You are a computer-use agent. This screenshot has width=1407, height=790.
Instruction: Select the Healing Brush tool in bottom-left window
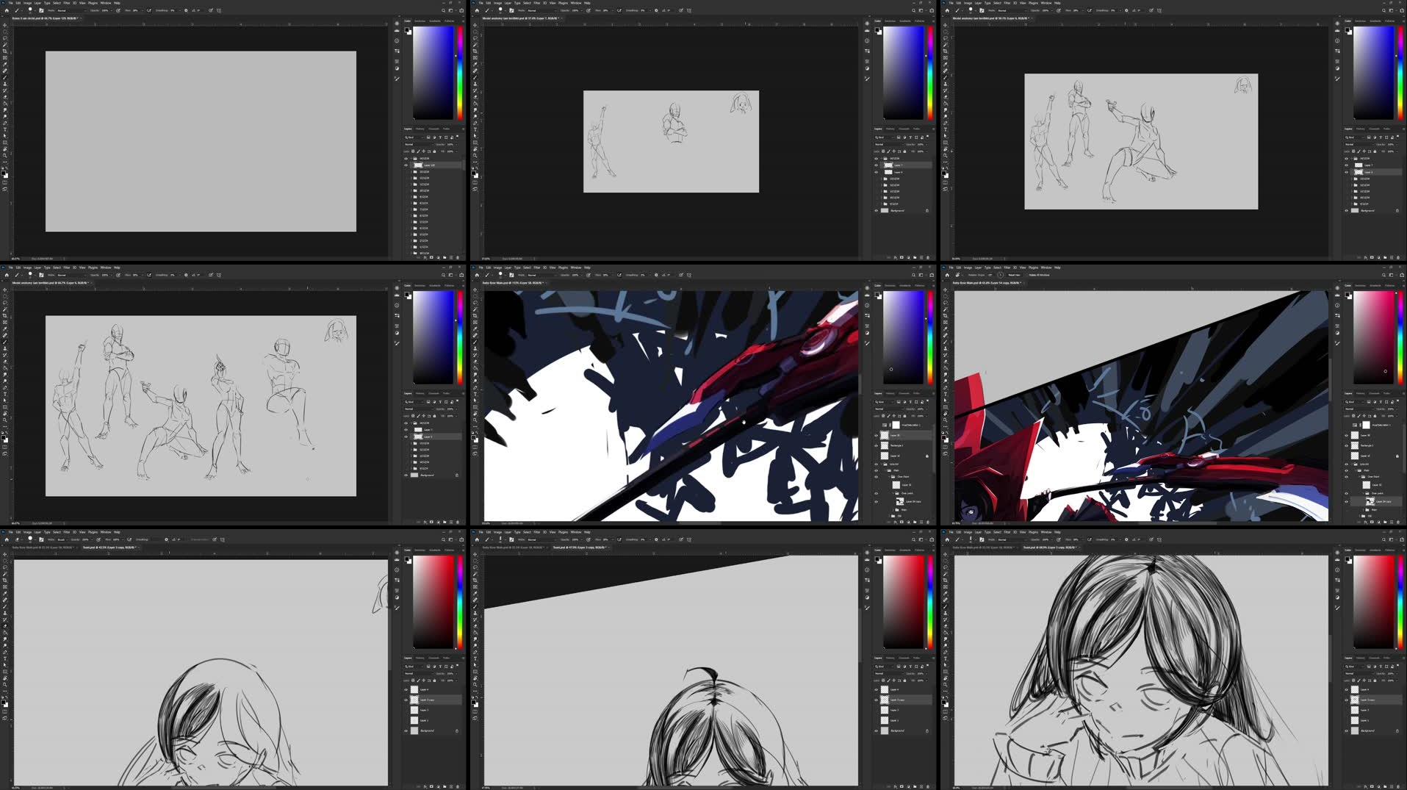(x=5, y=600)
